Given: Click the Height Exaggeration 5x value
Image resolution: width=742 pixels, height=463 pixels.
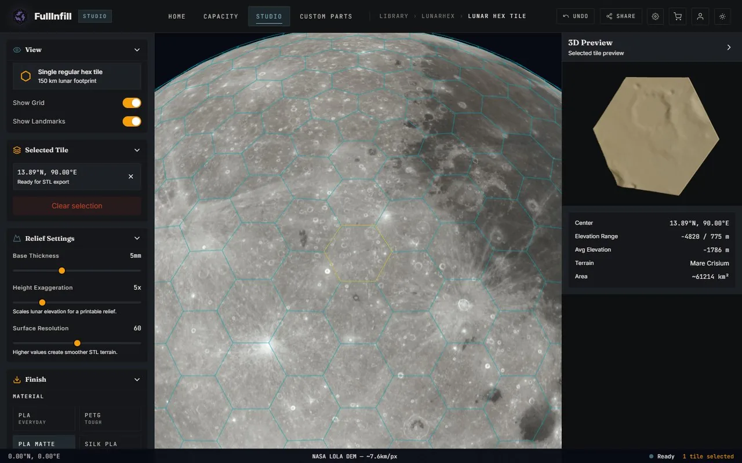Looking at the screenshot, I should pos(137,288).
